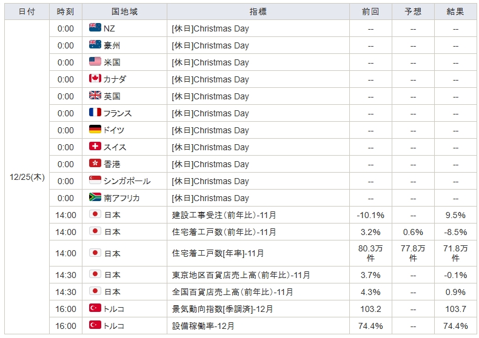Click the New Zealand flag icon
The image size is (479, 338).
coord(95,28)
